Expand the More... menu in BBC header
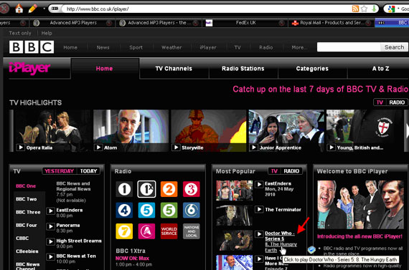Image resolution: width=409 pixels, height=270 pixels. pyautogui.click(x=299, y=47)
